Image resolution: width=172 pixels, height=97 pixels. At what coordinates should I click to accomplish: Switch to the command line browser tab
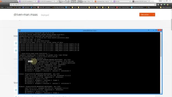(103, 1)
